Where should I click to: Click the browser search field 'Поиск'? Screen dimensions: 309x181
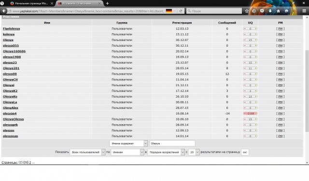[214, 11]
